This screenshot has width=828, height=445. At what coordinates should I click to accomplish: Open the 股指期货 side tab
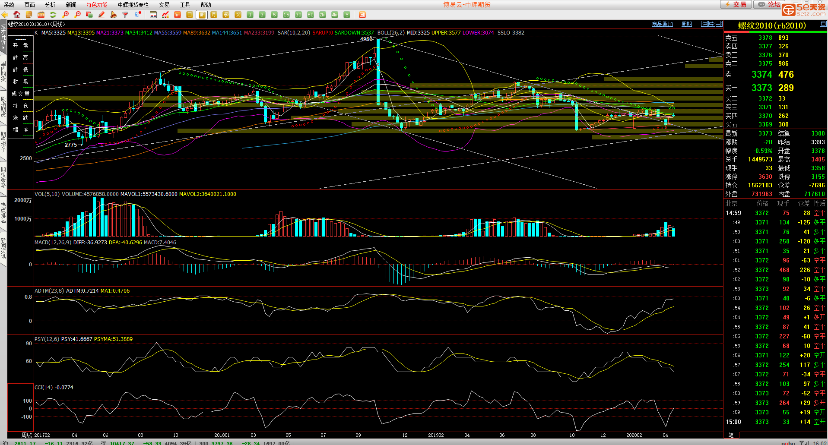(3, 107)
